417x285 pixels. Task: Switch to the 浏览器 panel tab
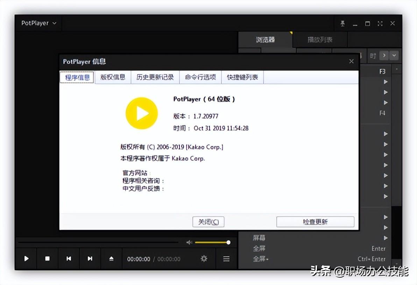(266, 40)
